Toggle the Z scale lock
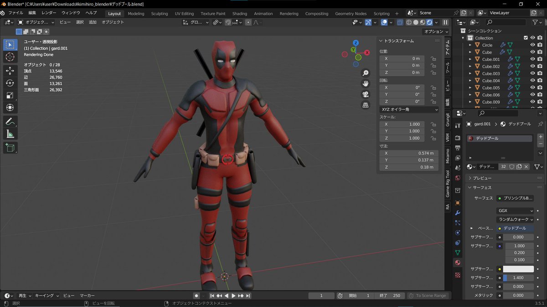The width and height of the screenshot is (547, 307). pyautogui.click(x=433, y=138)
